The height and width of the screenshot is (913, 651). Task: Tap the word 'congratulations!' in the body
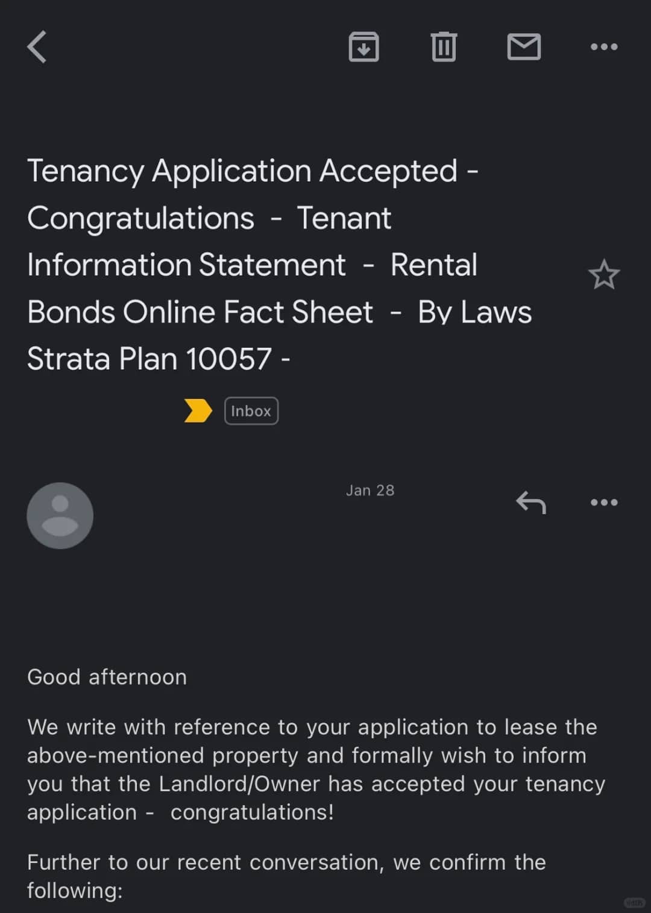pyautogui.click(x=252, y=812)
